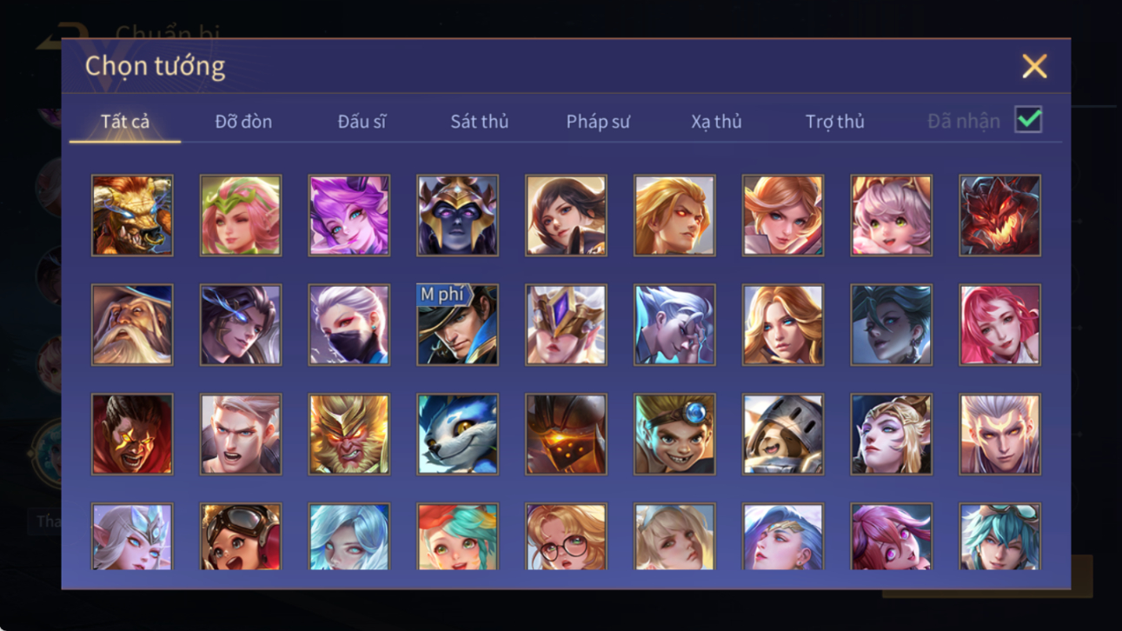The width and height of the screenshot is (1122, 631).
Task: Select the 'Tất cả' tab
Action: tap(125, 122)
